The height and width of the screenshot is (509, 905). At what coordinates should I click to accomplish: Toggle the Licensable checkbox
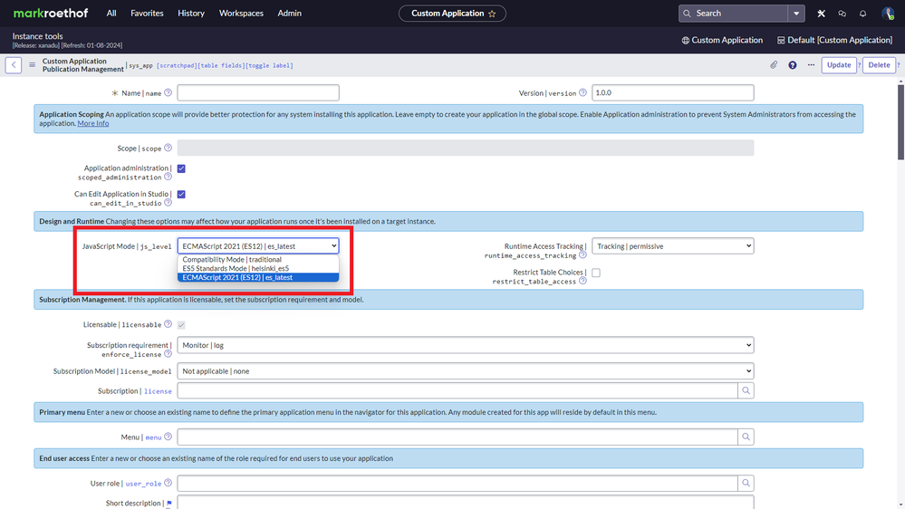point(181,325)
